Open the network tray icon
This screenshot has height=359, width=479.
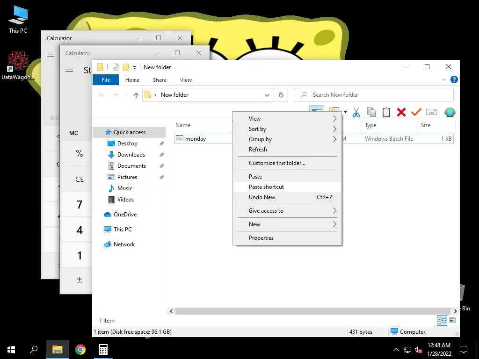pos(407,350)
